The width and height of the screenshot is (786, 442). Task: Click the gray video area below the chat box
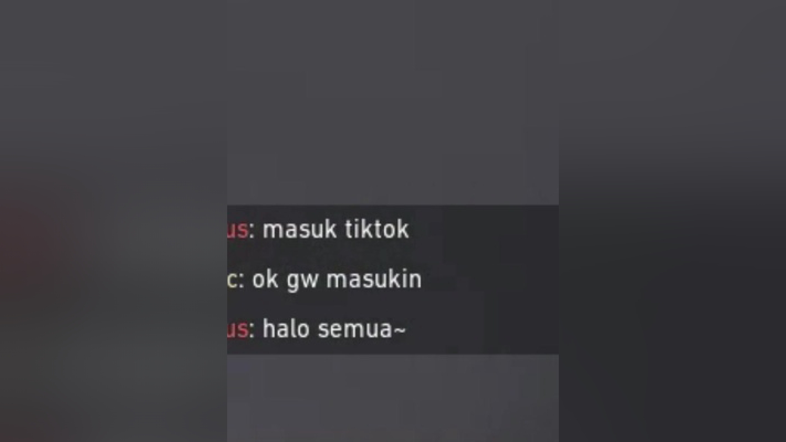tap(392, 398)
